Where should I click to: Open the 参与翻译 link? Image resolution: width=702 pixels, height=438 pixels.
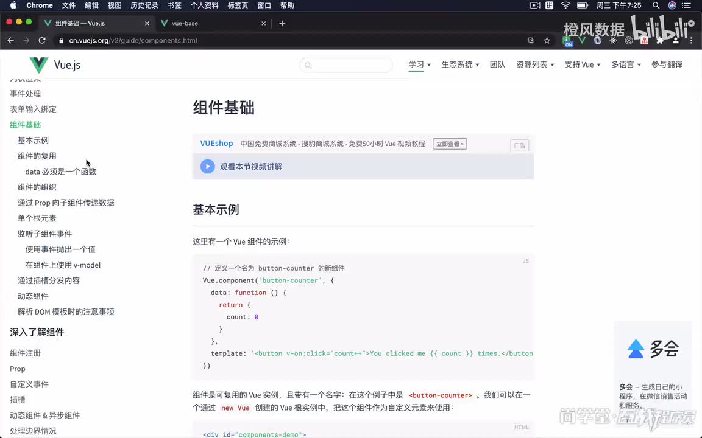click(x=667, y=64)
